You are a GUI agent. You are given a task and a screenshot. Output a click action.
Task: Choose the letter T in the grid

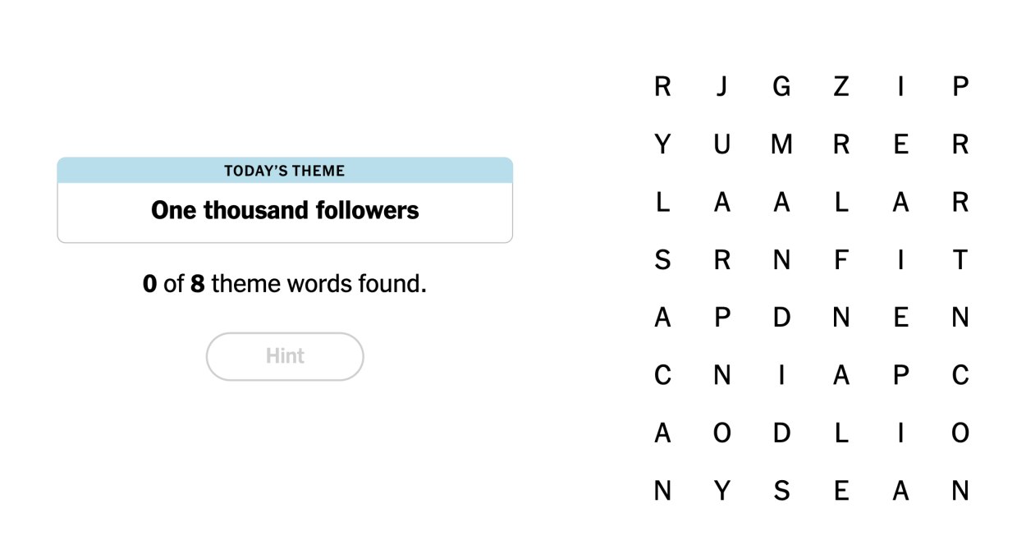click(x=960, y=260)
